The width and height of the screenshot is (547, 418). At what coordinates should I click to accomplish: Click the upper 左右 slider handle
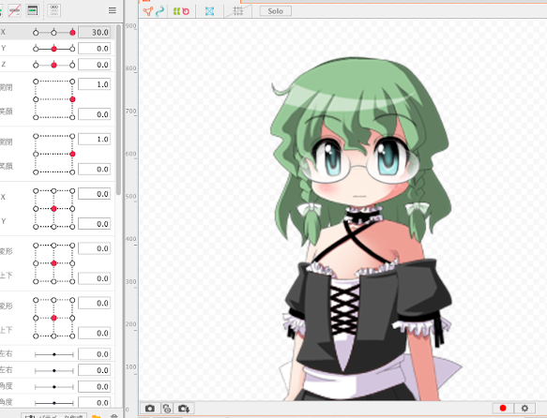(54, 354)
